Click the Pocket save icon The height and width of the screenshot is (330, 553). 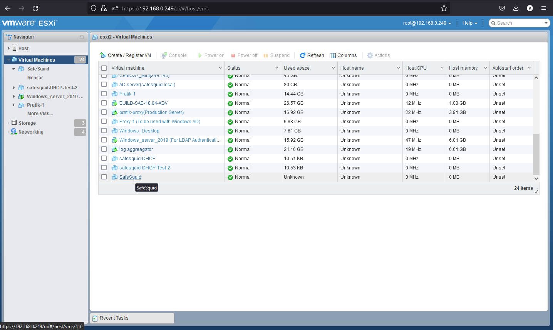[x=502, y=8]
